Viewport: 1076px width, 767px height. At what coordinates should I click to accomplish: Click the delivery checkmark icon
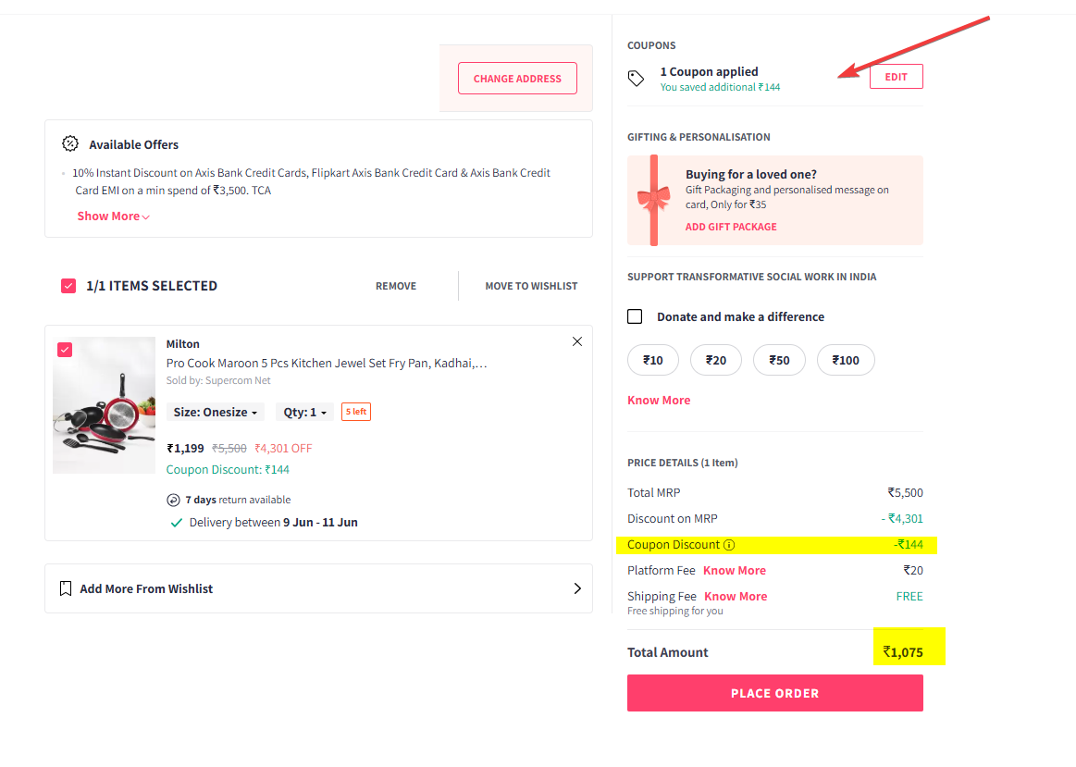pos(176,523)
